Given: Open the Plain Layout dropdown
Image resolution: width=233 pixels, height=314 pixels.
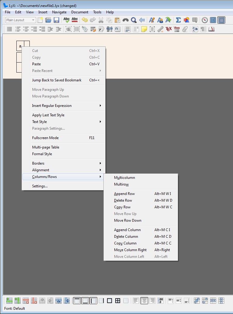Looking at the screenshot, I should tap(21, 20).
